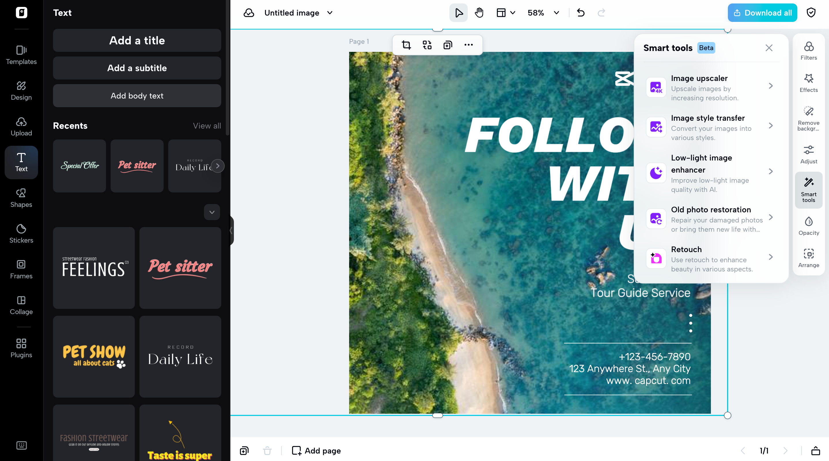Click the replace image icon

pyautogui.click(x=427, y=45)
